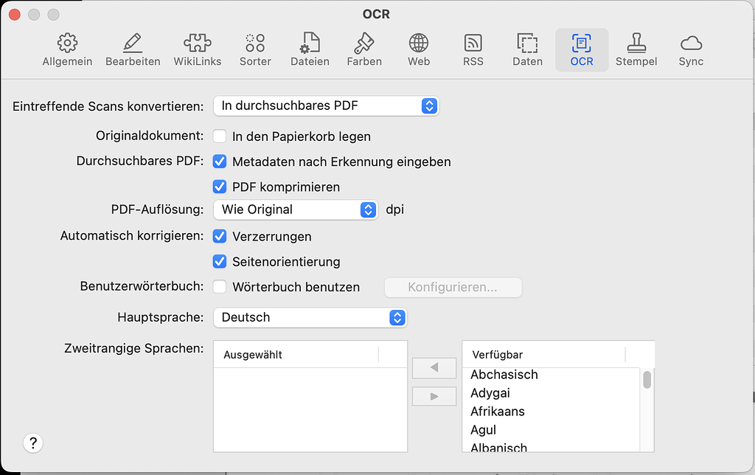This screenshot has height=475, width=755.
Task: Click the Konfigurieren button
Action: pos(453,288)
